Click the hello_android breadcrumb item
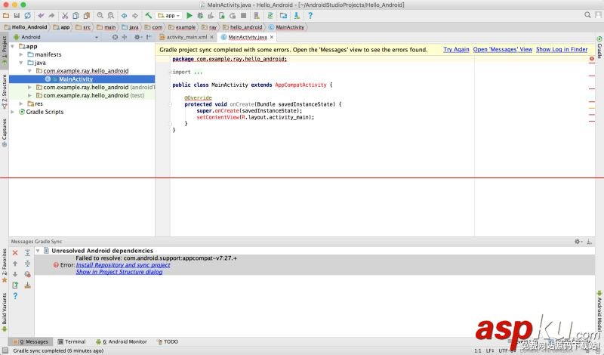 click(x=242, y=27)
